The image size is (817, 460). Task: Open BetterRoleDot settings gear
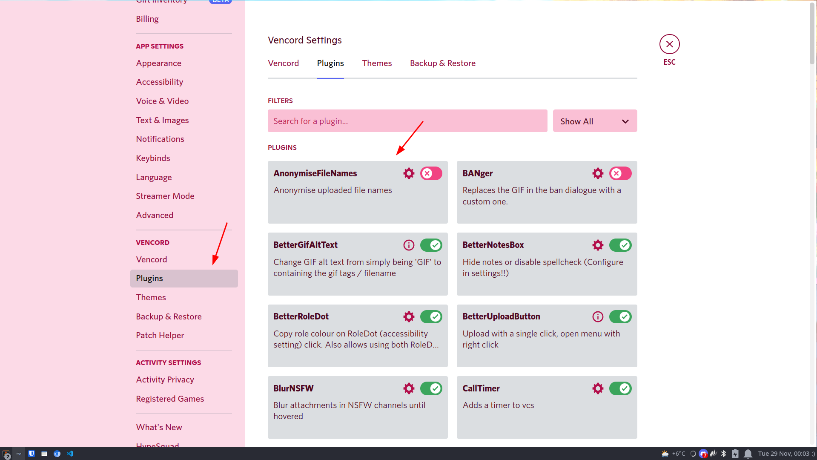pyautogui.click(x=409, y=316)
